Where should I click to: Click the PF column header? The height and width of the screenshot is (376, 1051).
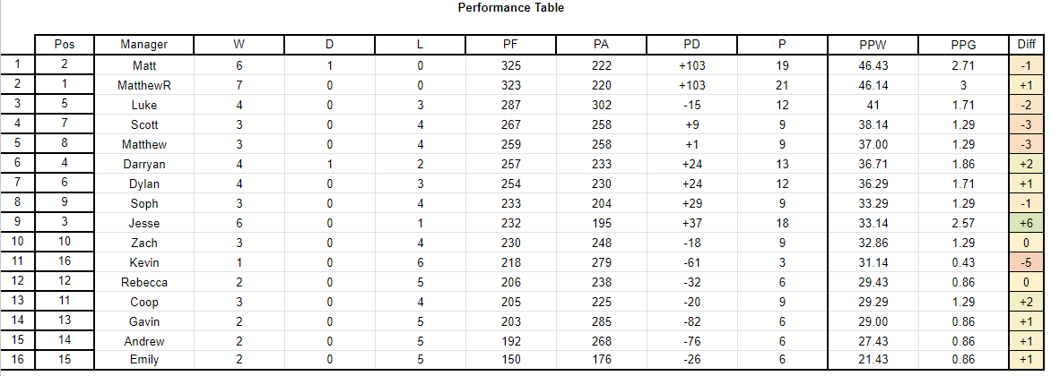click(x=511, y=45)
